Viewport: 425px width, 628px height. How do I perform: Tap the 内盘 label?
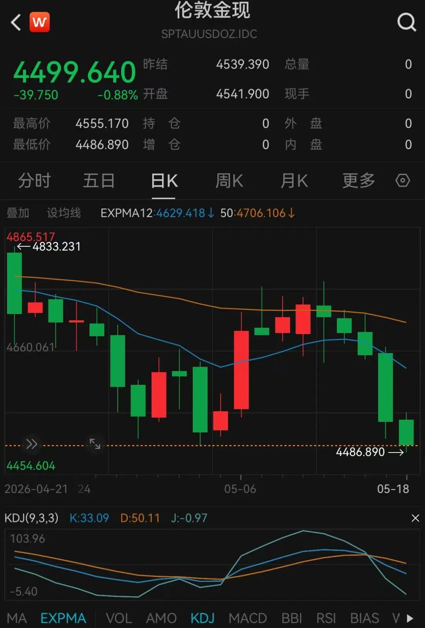coord(303,145)
